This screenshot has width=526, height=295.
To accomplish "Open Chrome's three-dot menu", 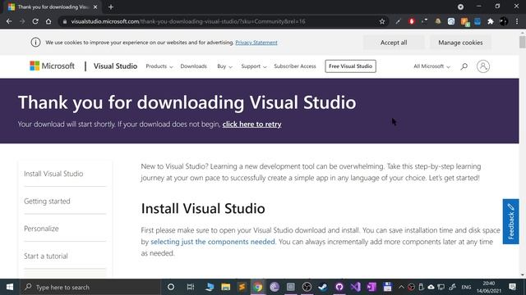I will click(517, 21).
